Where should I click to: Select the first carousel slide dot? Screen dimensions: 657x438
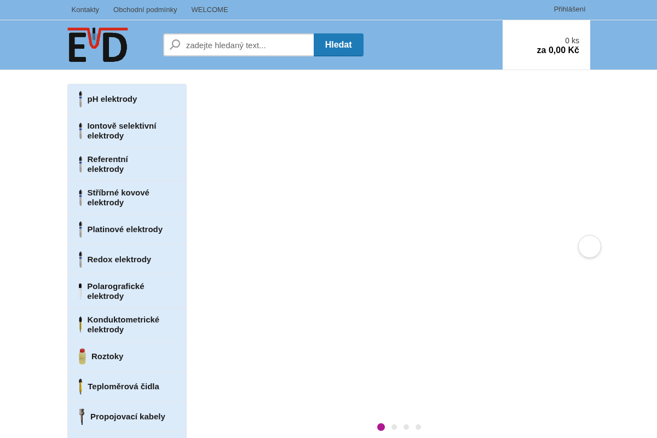[381, 427]
